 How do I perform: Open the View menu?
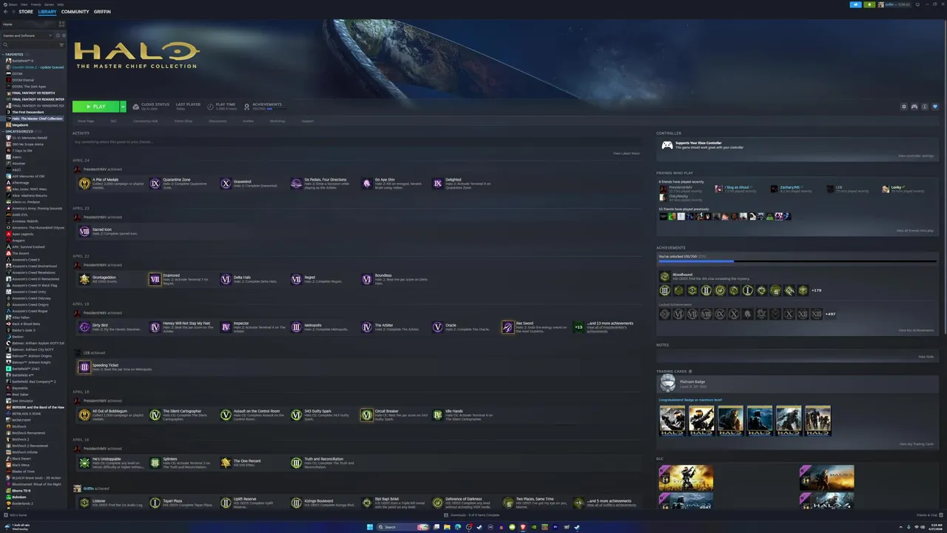click(22, 4)
